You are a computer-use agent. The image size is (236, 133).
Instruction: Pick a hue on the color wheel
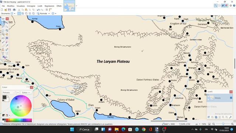pos(21,106)
